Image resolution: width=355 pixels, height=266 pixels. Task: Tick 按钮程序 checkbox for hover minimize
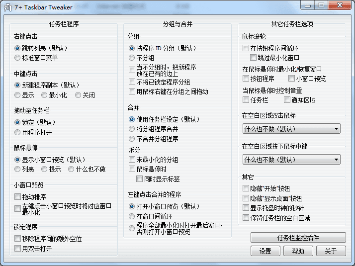(246, 79)
